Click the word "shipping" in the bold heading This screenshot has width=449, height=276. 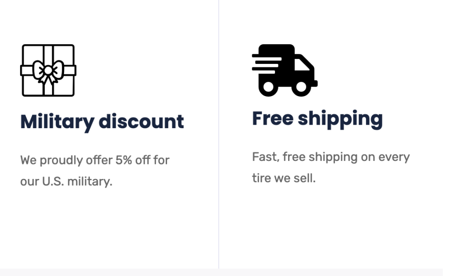(340, 119)
